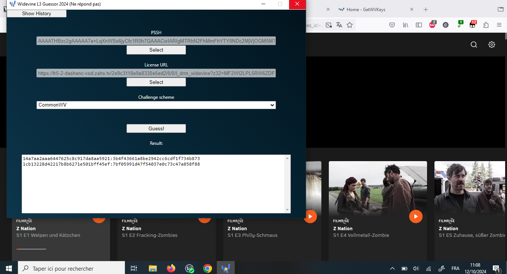Click the translate page icon in the address bar
507x274 pixels.
(x=339, y=25)
